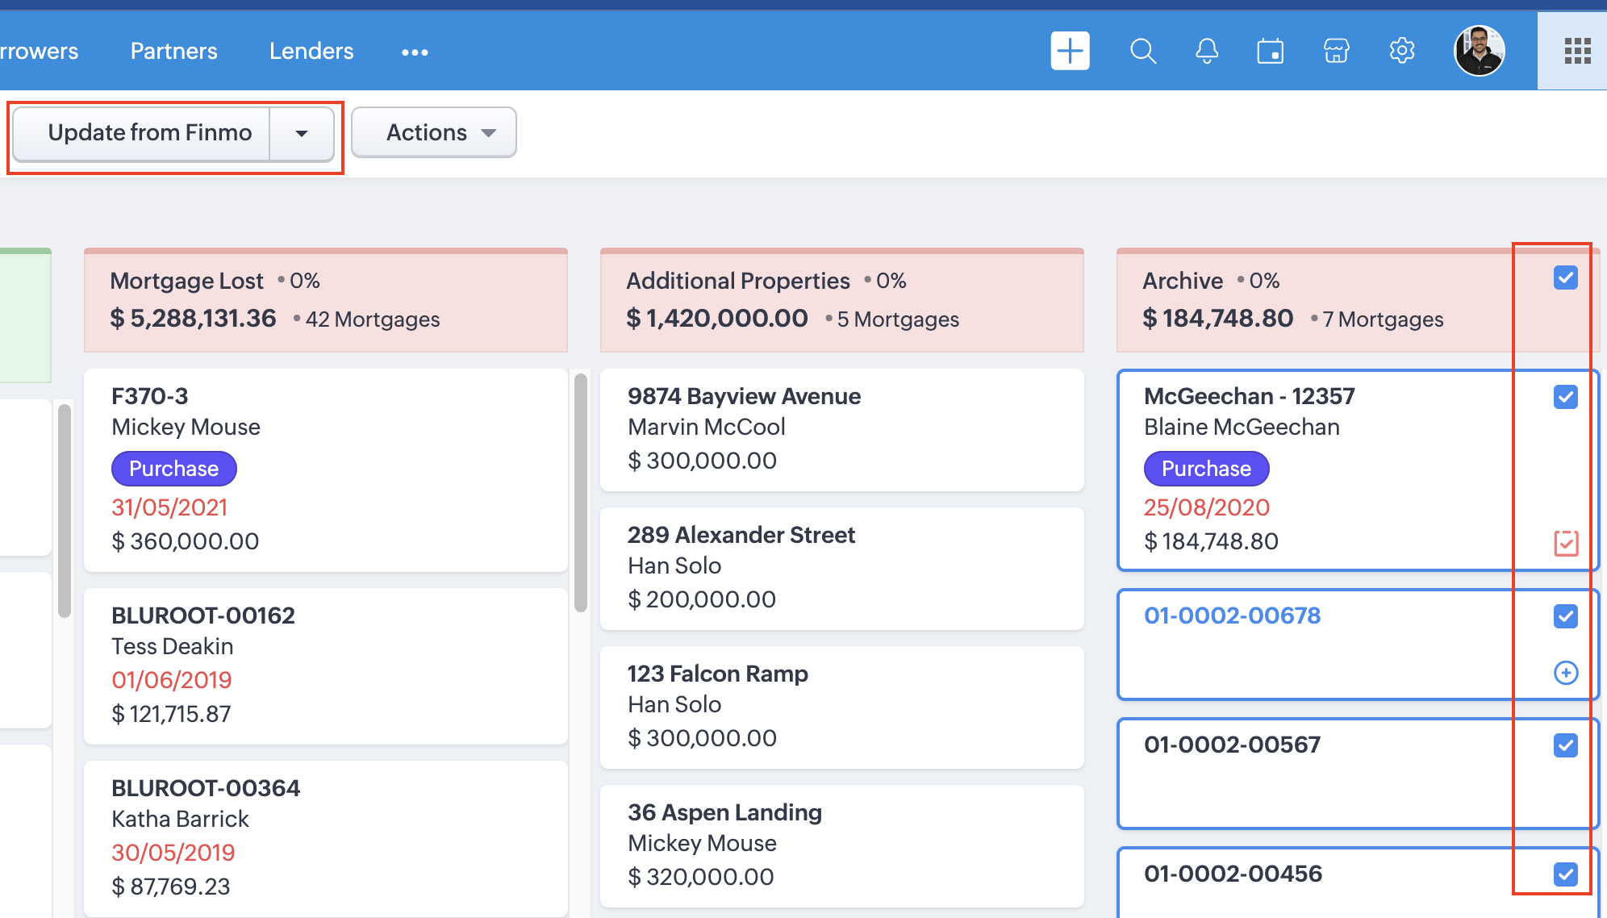
Task: Click the Update from Finmo button
Action: click(150, 133)
